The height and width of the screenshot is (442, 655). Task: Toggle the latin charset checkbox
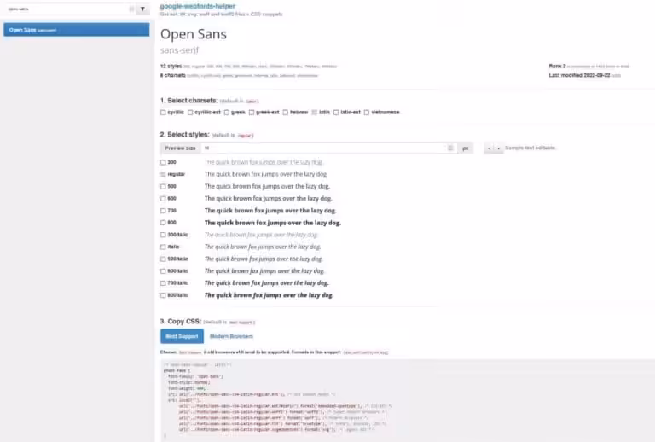[314, 113]
